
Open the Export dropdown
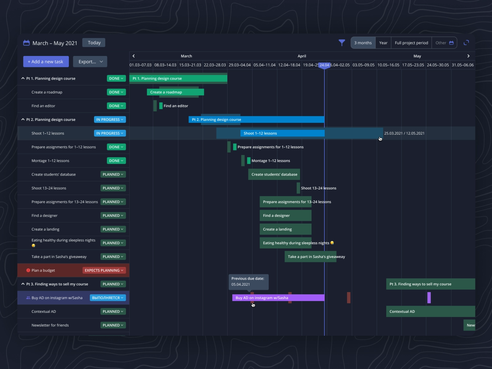[90, 61]
